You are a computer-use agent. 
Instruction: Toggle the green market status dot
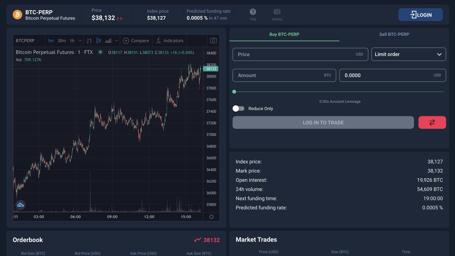[100, 52]
